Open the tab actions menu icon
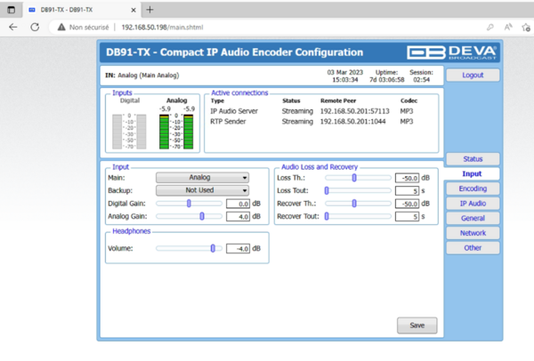534x361 pixels. pyautogui.click(x=11, y=10)
